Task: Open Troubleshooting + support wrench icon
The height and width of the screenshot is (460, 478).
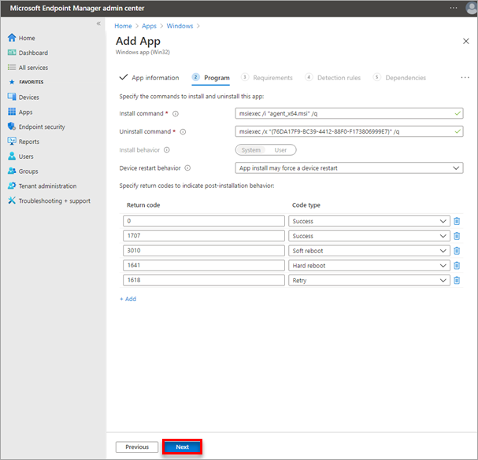Action: point(12,201)
